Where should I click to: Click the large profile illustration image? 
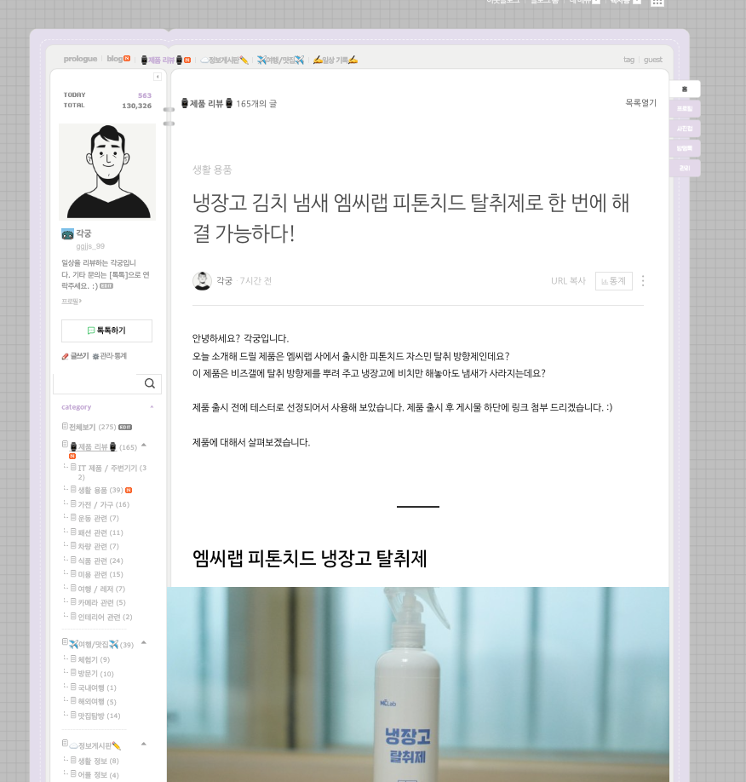click(107, 172)
